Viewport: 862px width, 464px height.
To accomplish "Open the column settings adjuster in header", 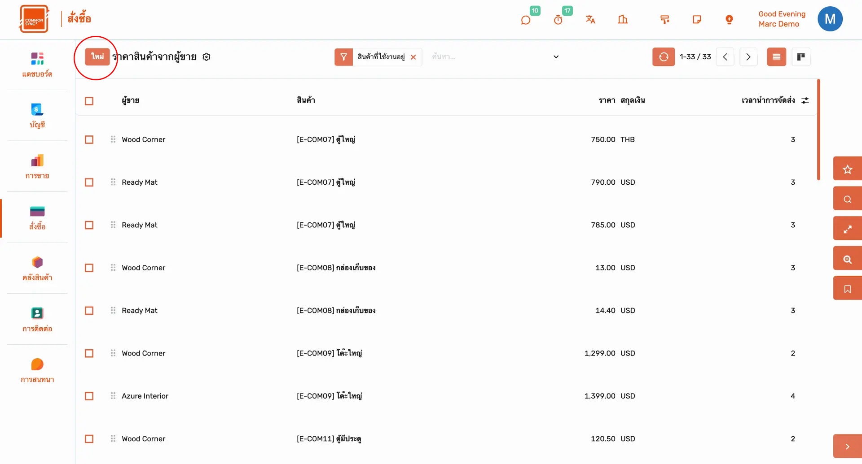I will (x=805, y=100).
